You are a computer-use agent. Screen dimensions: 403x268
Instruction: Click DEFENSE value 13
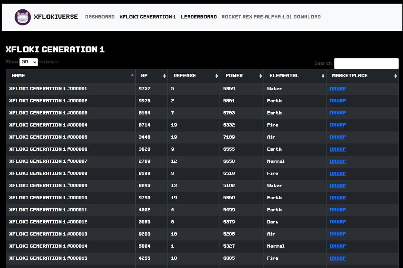[174, 185]
